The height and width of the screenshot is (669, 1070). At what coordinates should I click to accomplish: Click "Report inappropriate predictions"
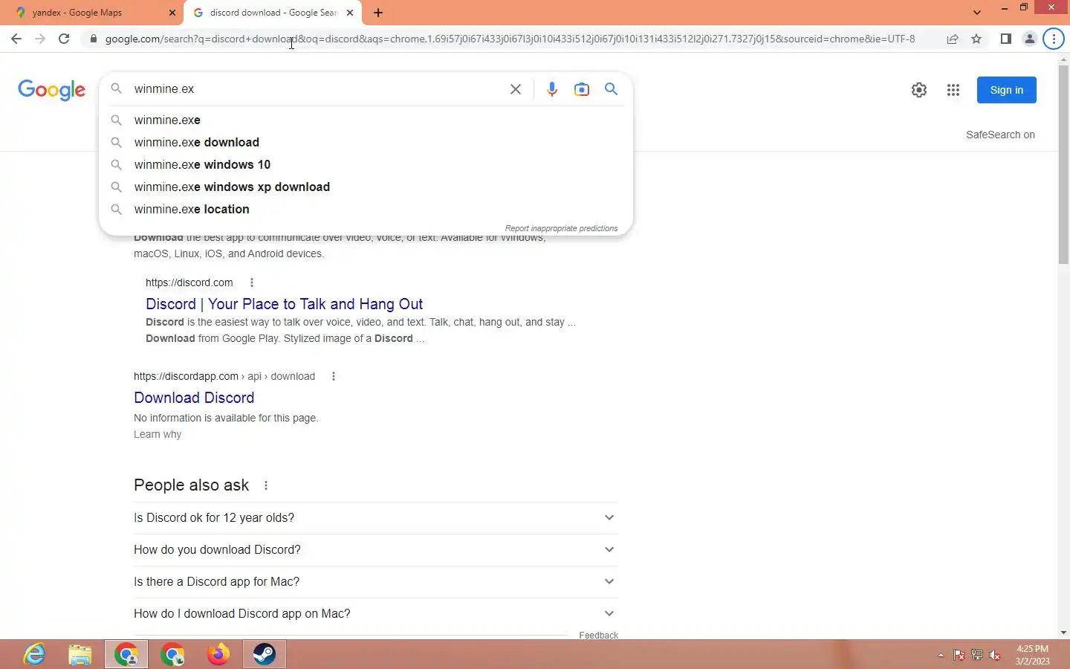click(561, 228)
